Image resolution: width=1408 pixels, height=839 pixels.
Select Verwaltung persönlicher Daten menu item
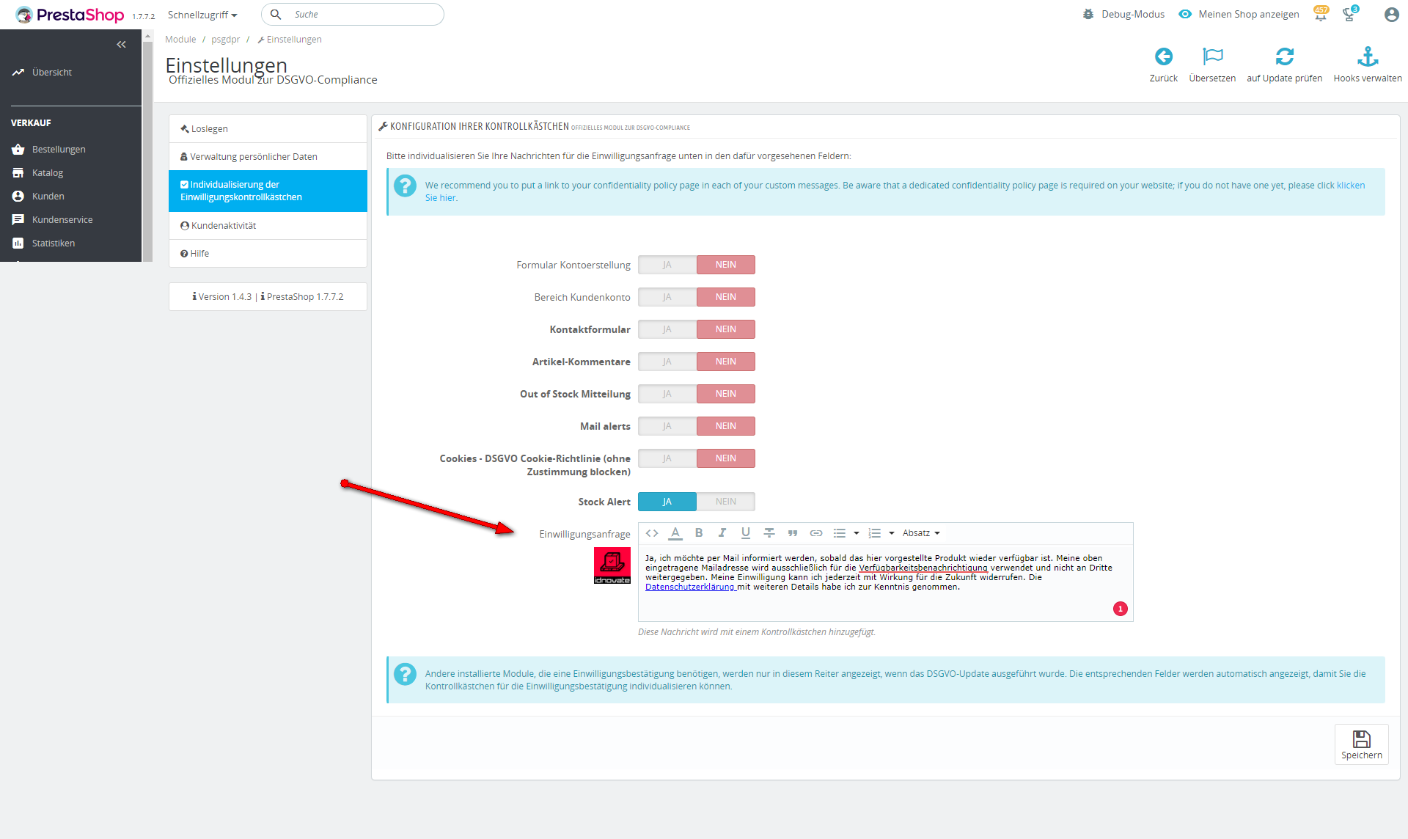click(253, 157)
